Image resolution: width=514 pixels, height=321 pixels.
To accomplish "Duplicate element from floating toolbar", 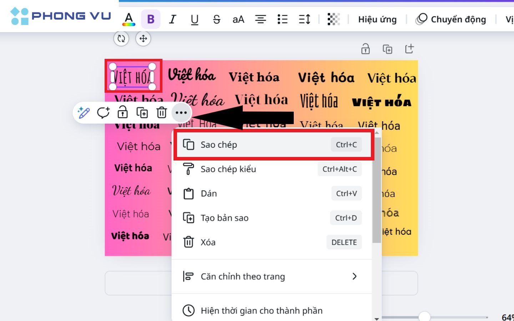I will [x=142, y=113].
